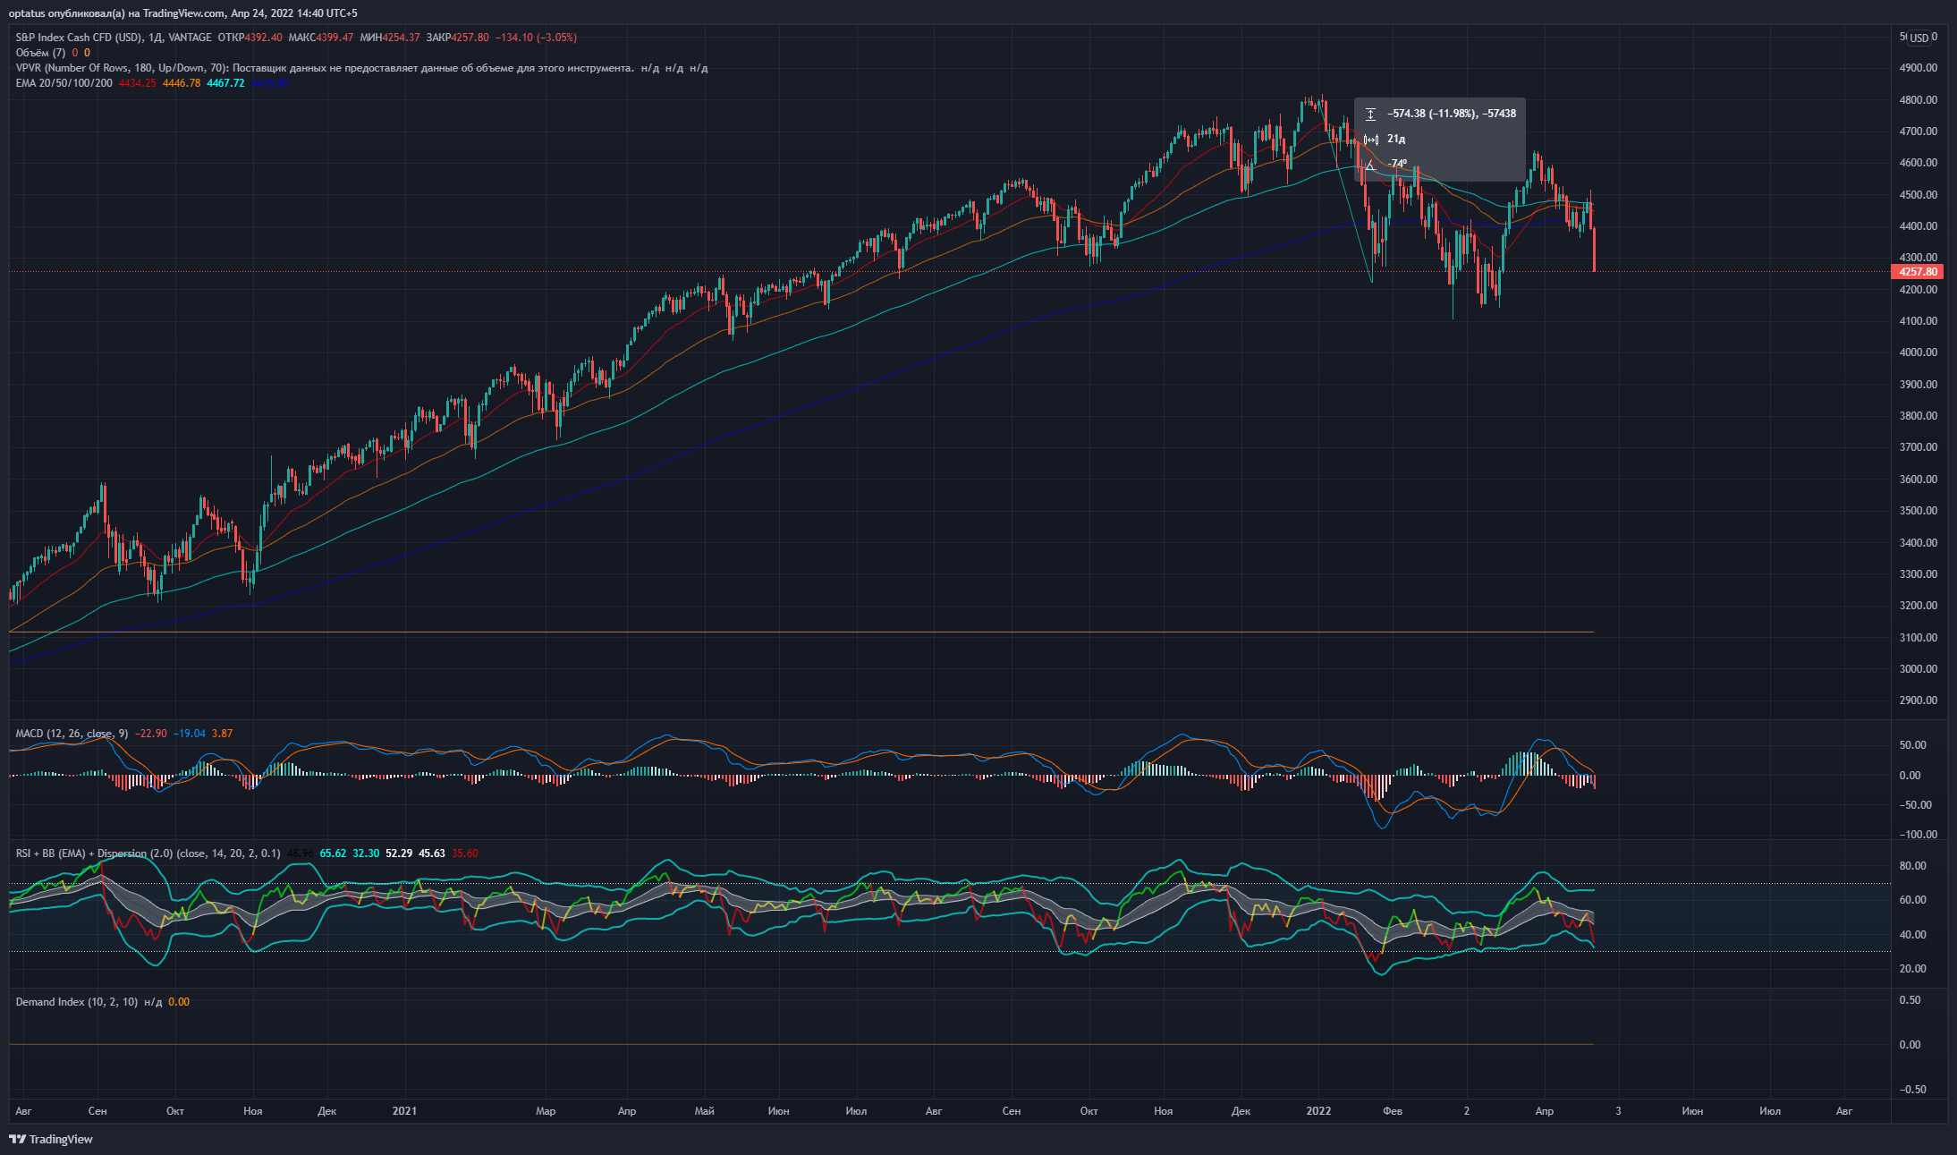Click the Май label on the time axis
1957x1155 pixels.
705,1111
